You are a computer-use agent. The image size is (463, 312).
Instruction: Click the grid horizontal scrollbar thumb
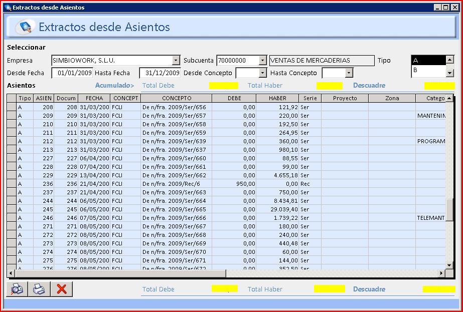coord(120,273)
